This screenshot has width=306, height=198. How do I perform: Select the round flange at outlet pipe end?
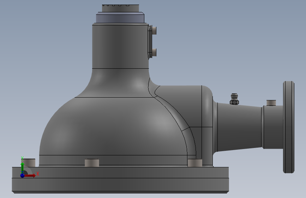[x=289, y=127]
